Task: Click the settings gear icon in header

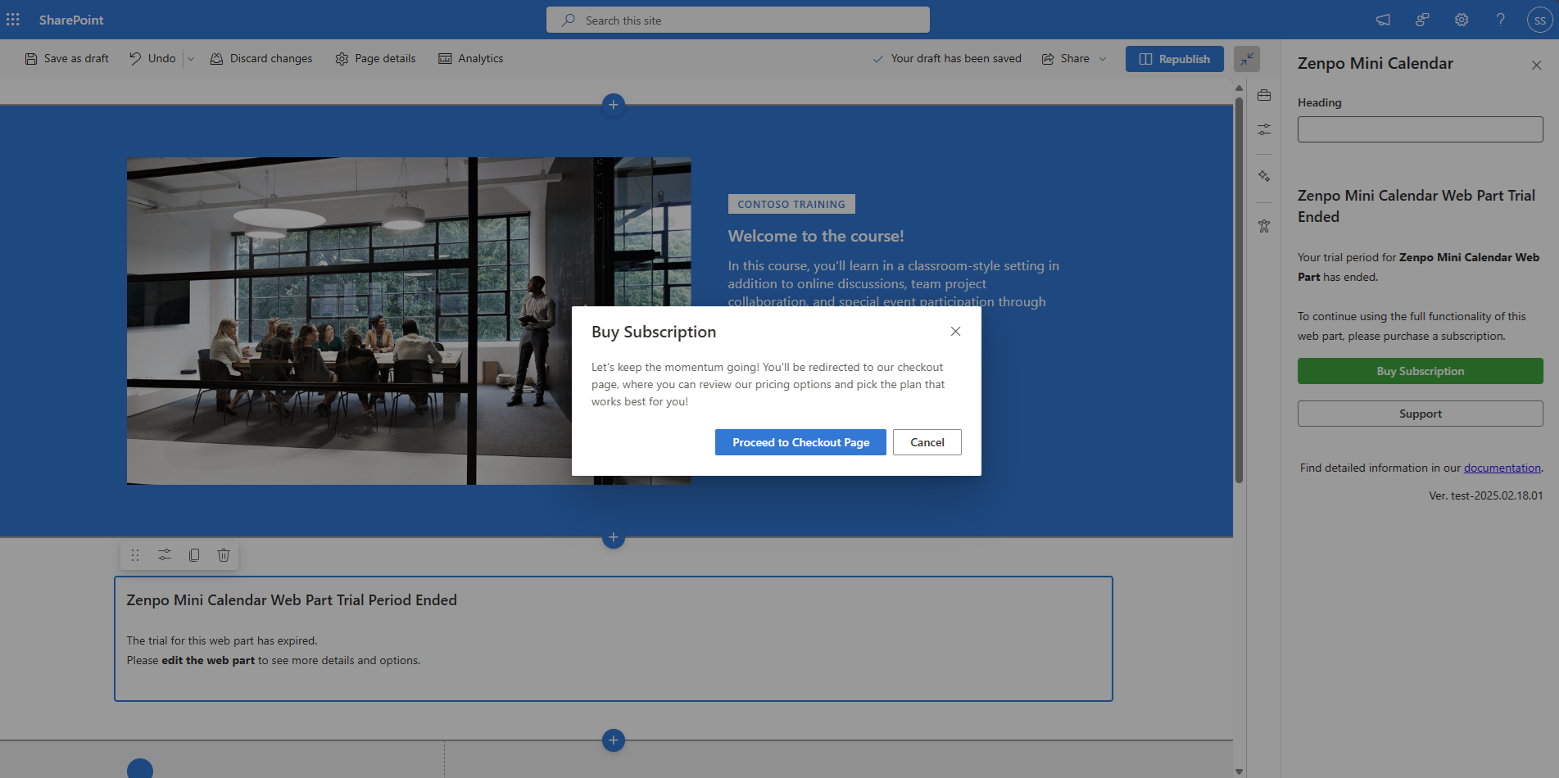Action: tap(1462, 20)
